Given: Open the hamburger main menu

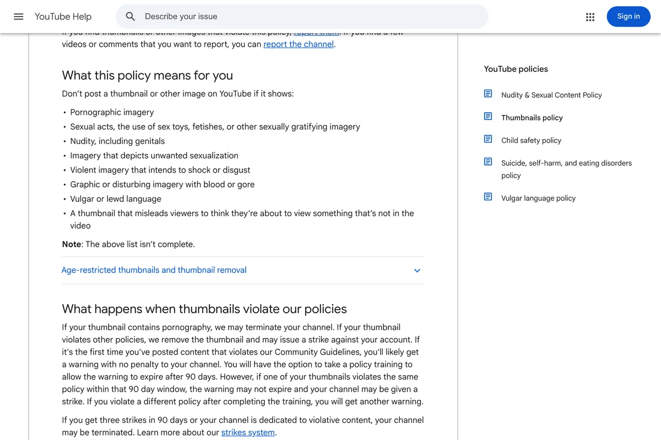Looking at the screenshot, I should pos(19,16).
